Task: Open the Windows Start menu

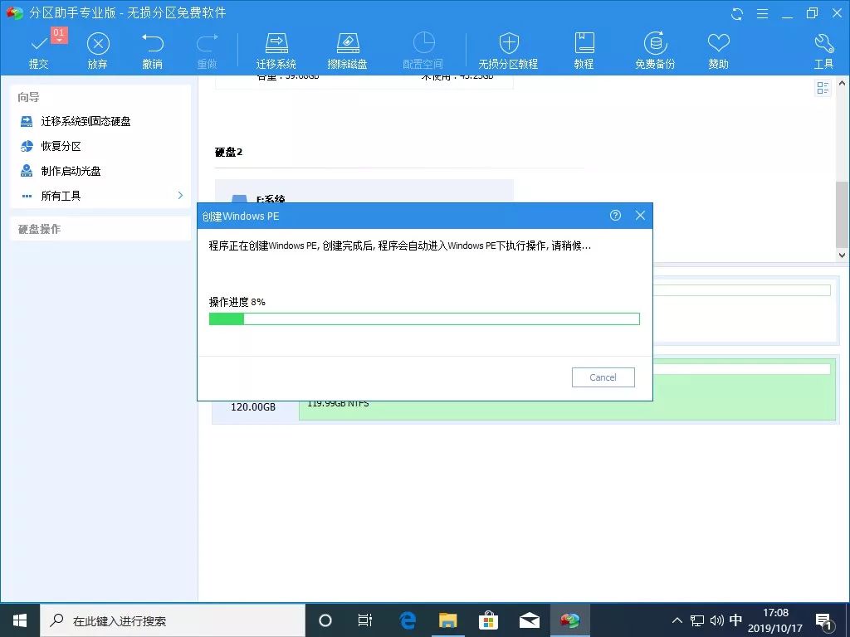Action: (x=20, y=620)
